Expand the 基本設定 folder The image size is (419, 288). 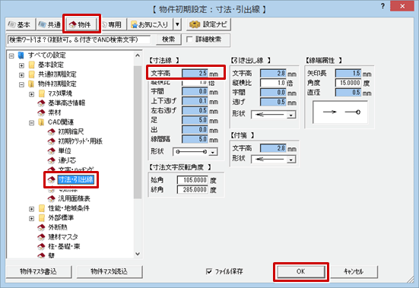21,65
